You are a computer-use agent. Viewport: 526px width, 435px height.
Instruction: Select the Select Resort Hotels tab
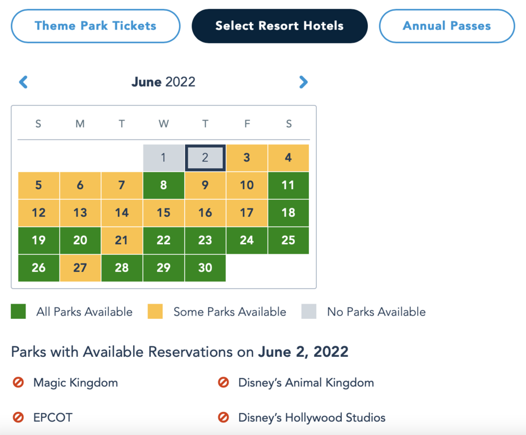279,26
